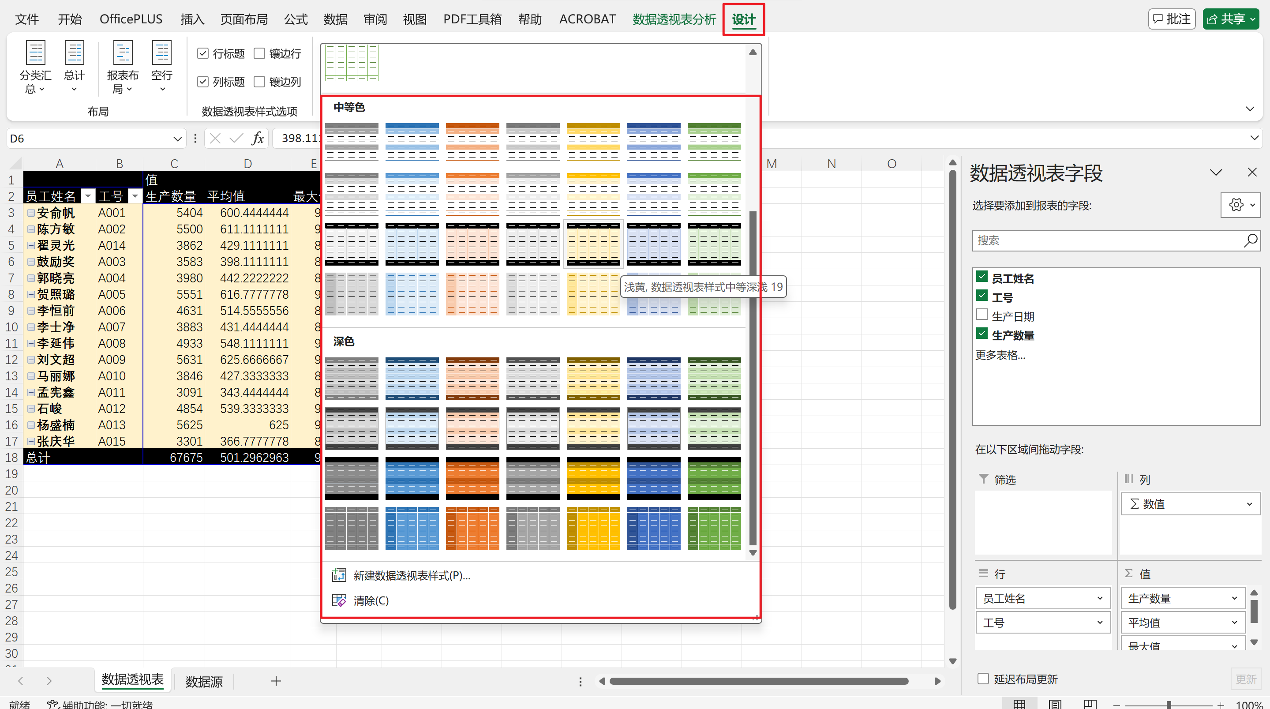Check the 生产日期 field checkbox
Viewport: 1270px width, 709px height.
[982, 315]
